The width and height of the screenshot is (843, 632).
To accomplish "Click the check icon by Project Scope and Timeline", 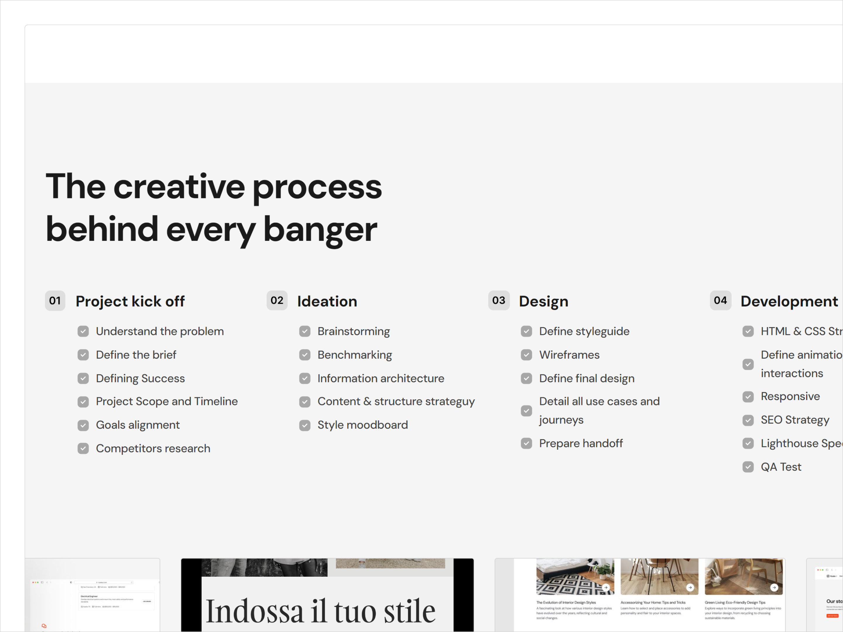I will (83, 401).
